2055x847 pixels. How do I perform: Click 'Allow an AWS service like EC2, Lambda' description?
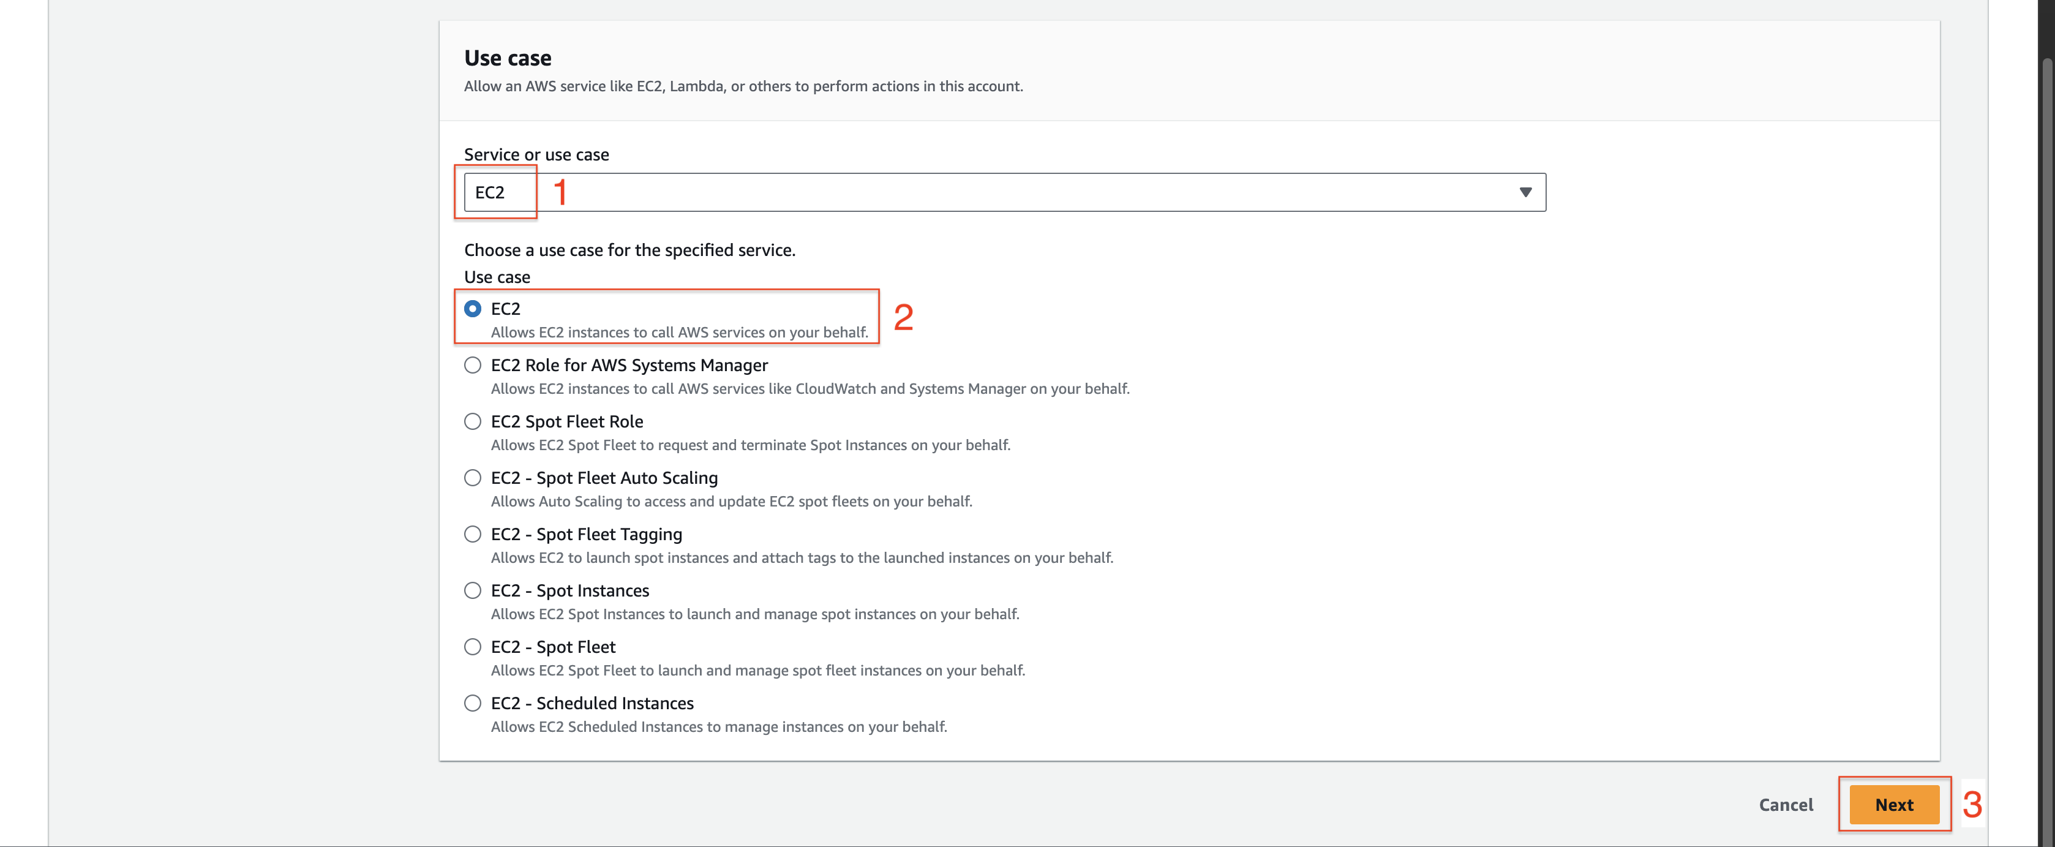pyautogui.click(x=743, y=86)
